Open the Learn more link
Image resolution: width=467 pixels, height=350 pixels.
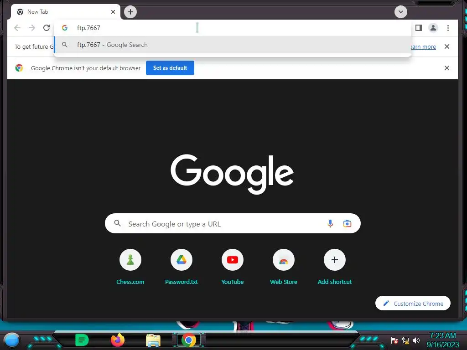pyautogui.click(x=423, y=47)
